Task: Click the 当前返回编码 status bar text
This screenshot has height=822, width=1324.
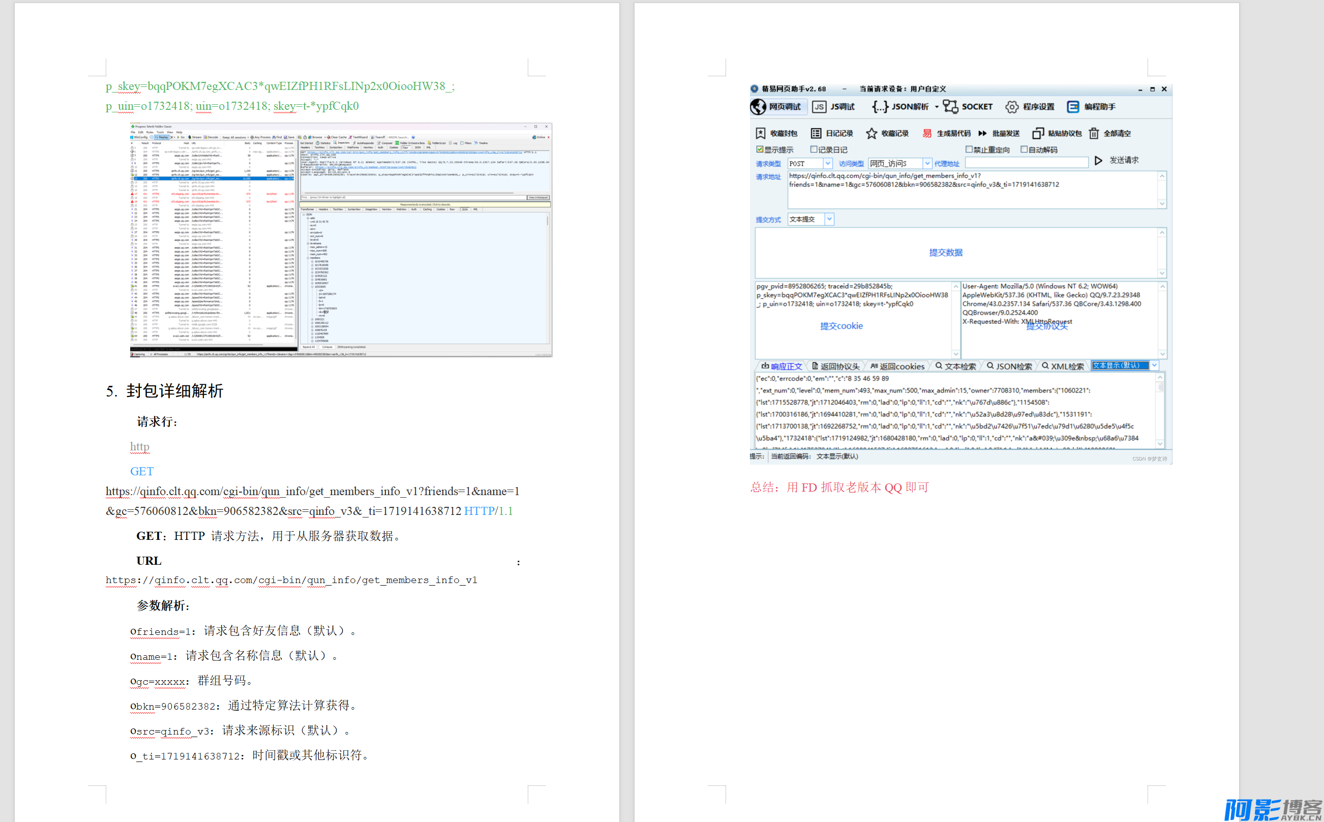Action: pyautogui.click(x=815, y=456)
